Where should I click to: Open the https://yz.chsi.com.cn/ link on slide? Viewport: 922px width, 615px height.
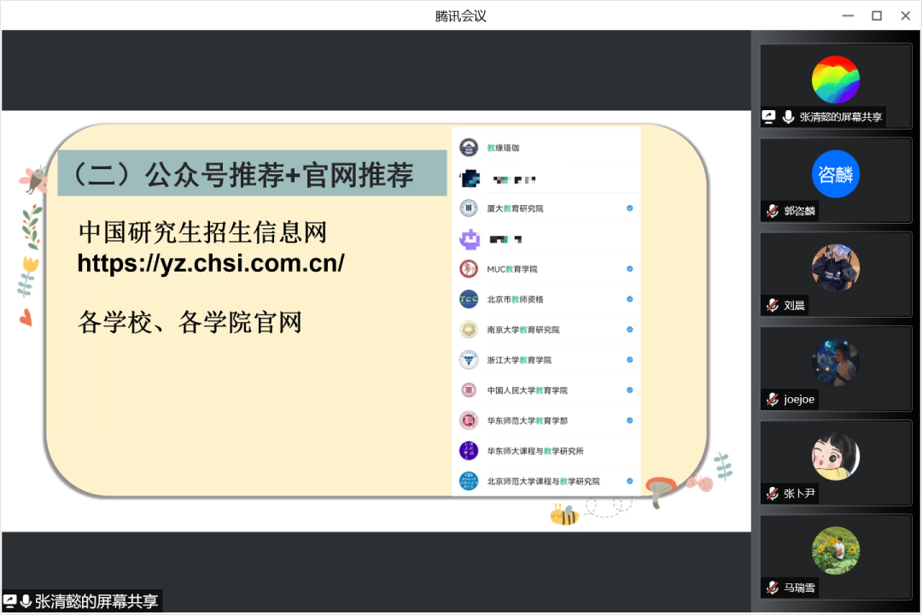211,264
